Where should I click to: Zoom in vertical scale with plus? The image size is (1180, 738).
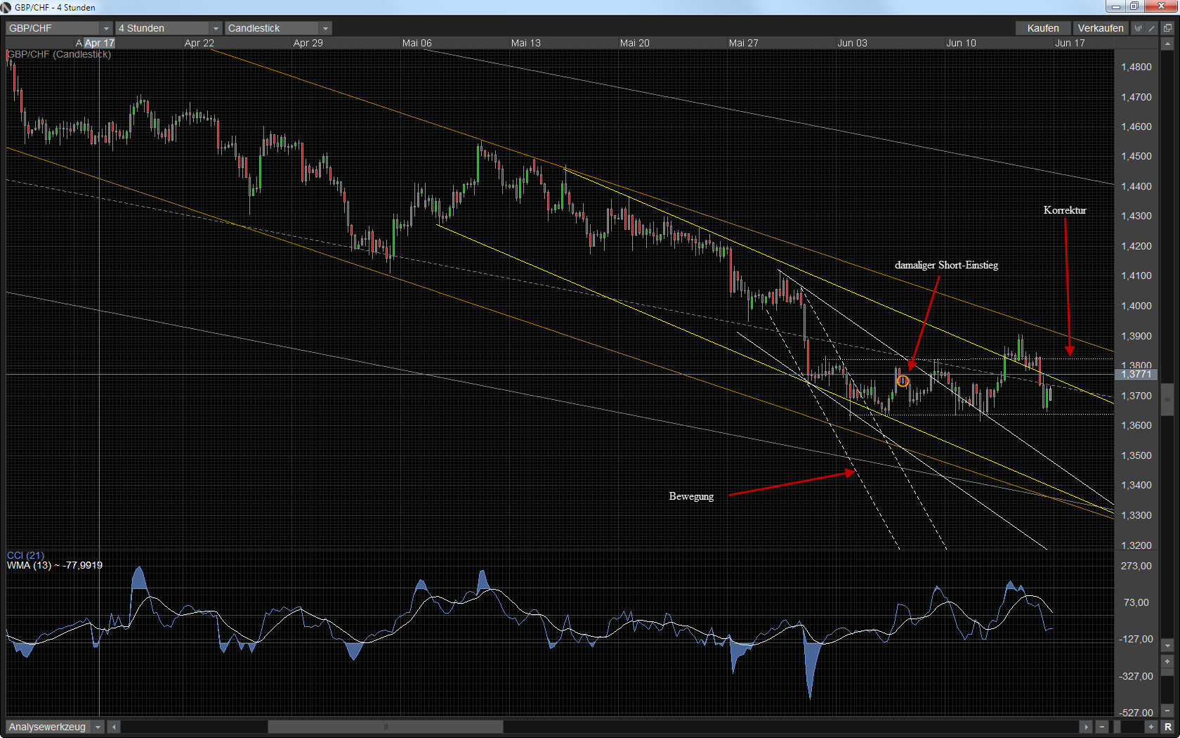(x=1167, y=661)
